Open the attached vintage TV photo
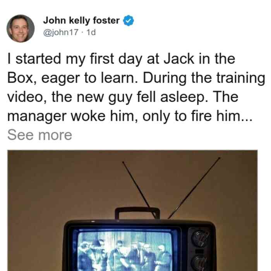The image size is (271, 271). point(132,211)
